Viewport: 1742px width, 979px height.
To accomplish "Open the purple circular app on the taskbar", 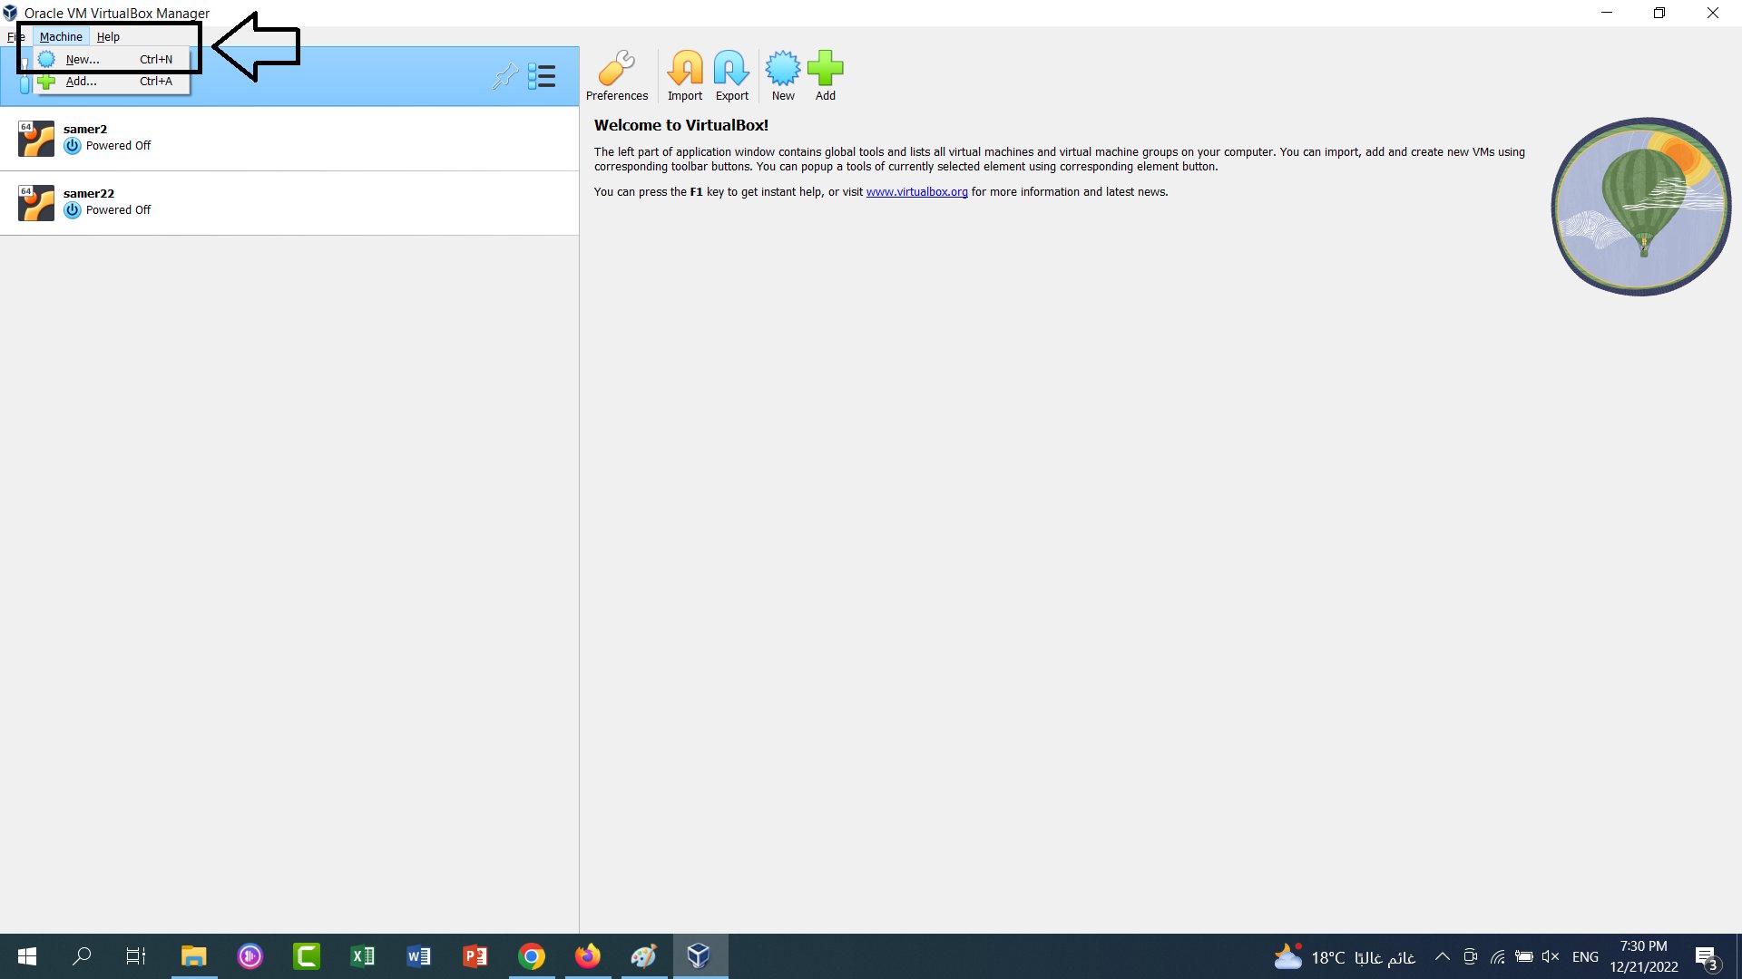I will click(250, 956).
